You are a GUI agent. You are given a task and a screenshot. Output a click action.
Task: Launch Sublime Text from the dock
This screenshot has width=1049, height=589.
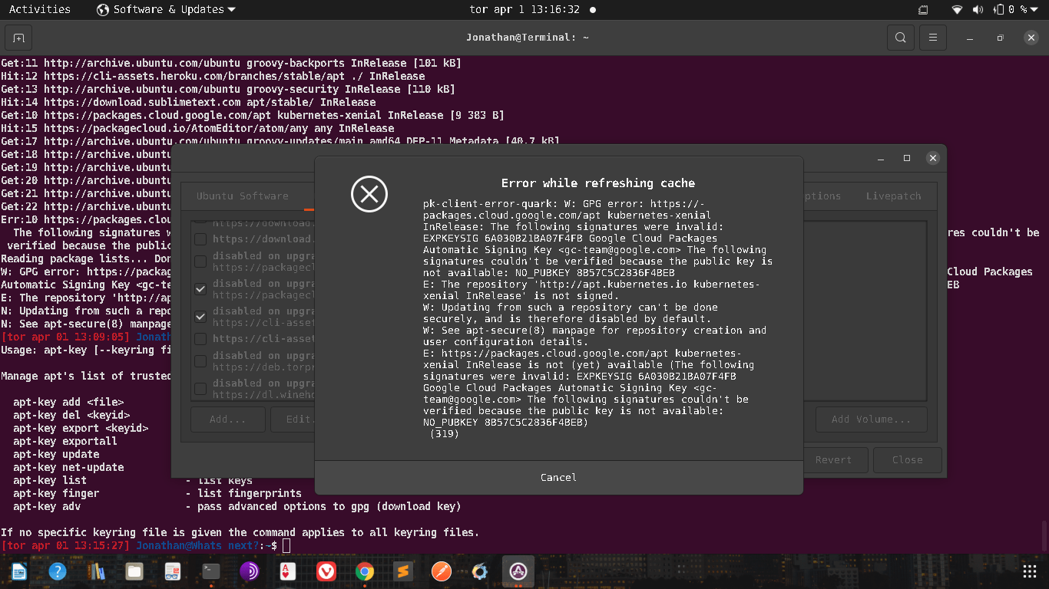pyautogui.click(x=403, y=571)
